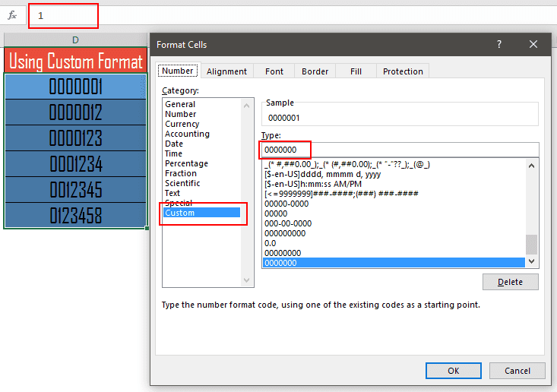Viewport: 557px width, 392px height.
Task: Switch to the Alignment tab
Action: (x=226, y=71)
